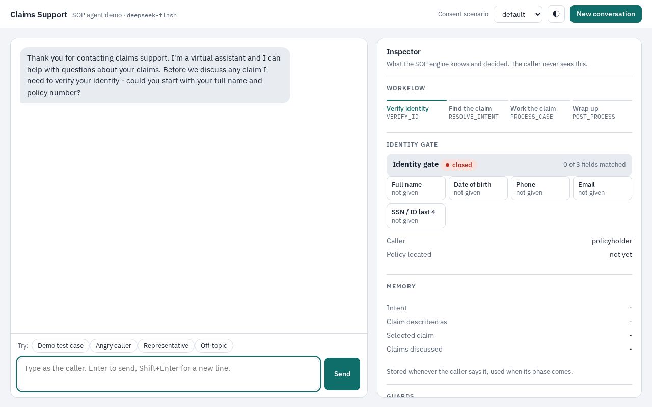The width and height of the screenshot is (652, 407).
Task: Open the Consent scenario dropdown
Action: pyautogui.click(x=518, y=14)
